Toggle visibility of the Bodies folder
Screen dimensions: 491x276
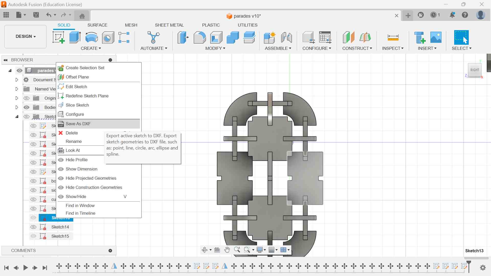coord(26,107)
